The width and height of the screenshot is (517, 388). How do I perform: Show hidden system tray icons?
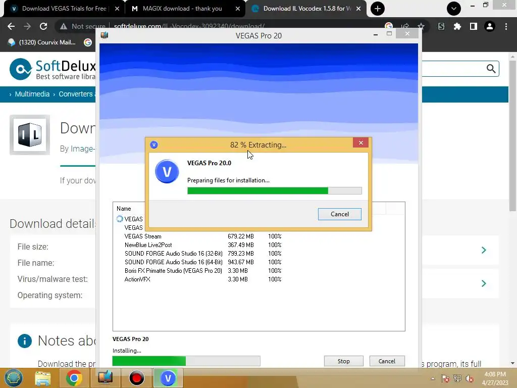pyautogui.click(x=433, y=378)
